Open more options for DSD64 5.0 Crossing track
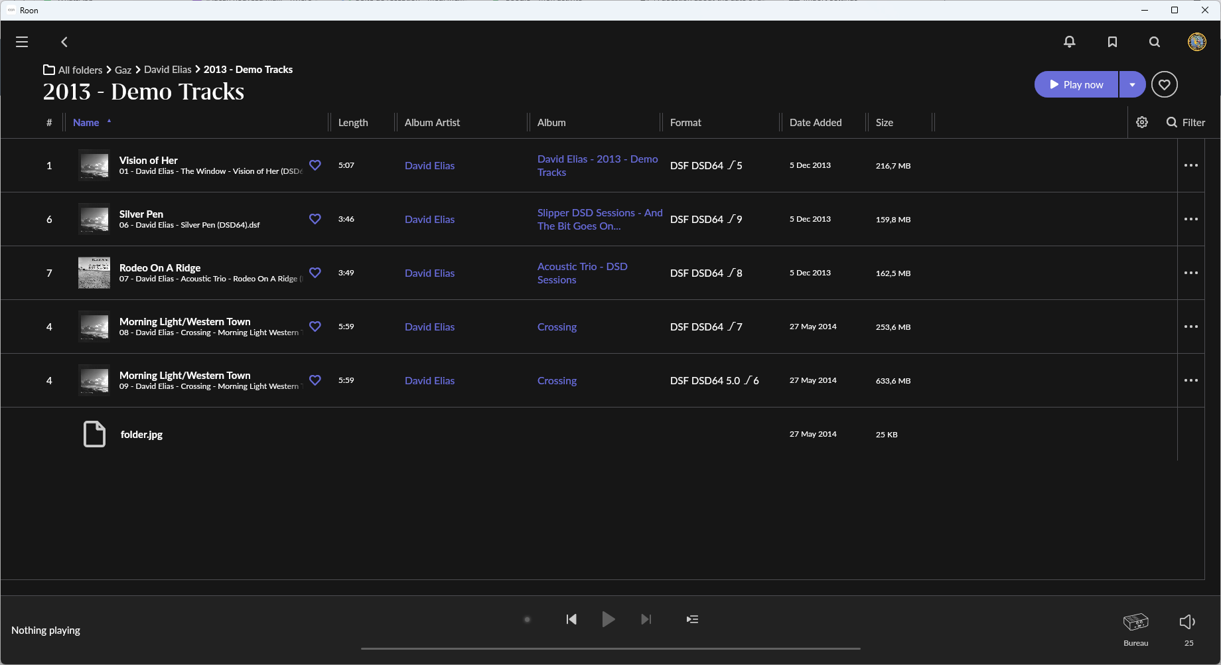Image resolution: width=1221 pixels, height=665 pixels. click(1191, 380)
